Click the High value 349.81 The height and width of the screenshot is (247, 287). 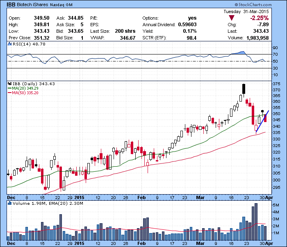coord(41,25)
